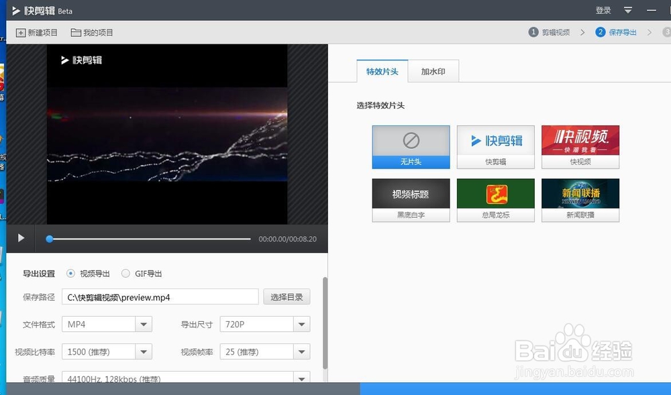This screenshot has height=395, width=671.
Task: Go to step 1 剪辑视频
Action: (549, 32)
